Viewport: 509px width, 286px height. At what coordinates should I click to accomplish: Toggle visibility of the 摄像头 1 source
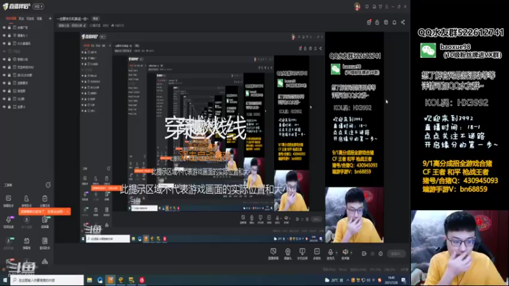tap(4, 36)
